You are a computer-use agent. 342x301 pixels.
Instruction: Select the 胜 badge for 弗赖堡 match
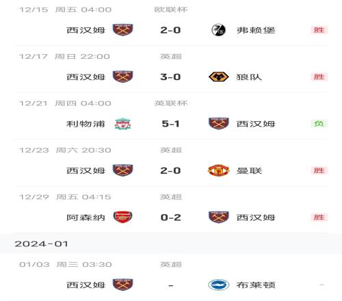[x=319, y=30]
